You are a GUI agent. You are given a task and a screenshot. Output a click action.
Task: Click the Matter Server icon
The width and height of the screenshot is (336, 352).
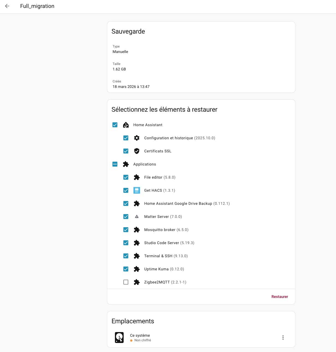tap(137, 217)
